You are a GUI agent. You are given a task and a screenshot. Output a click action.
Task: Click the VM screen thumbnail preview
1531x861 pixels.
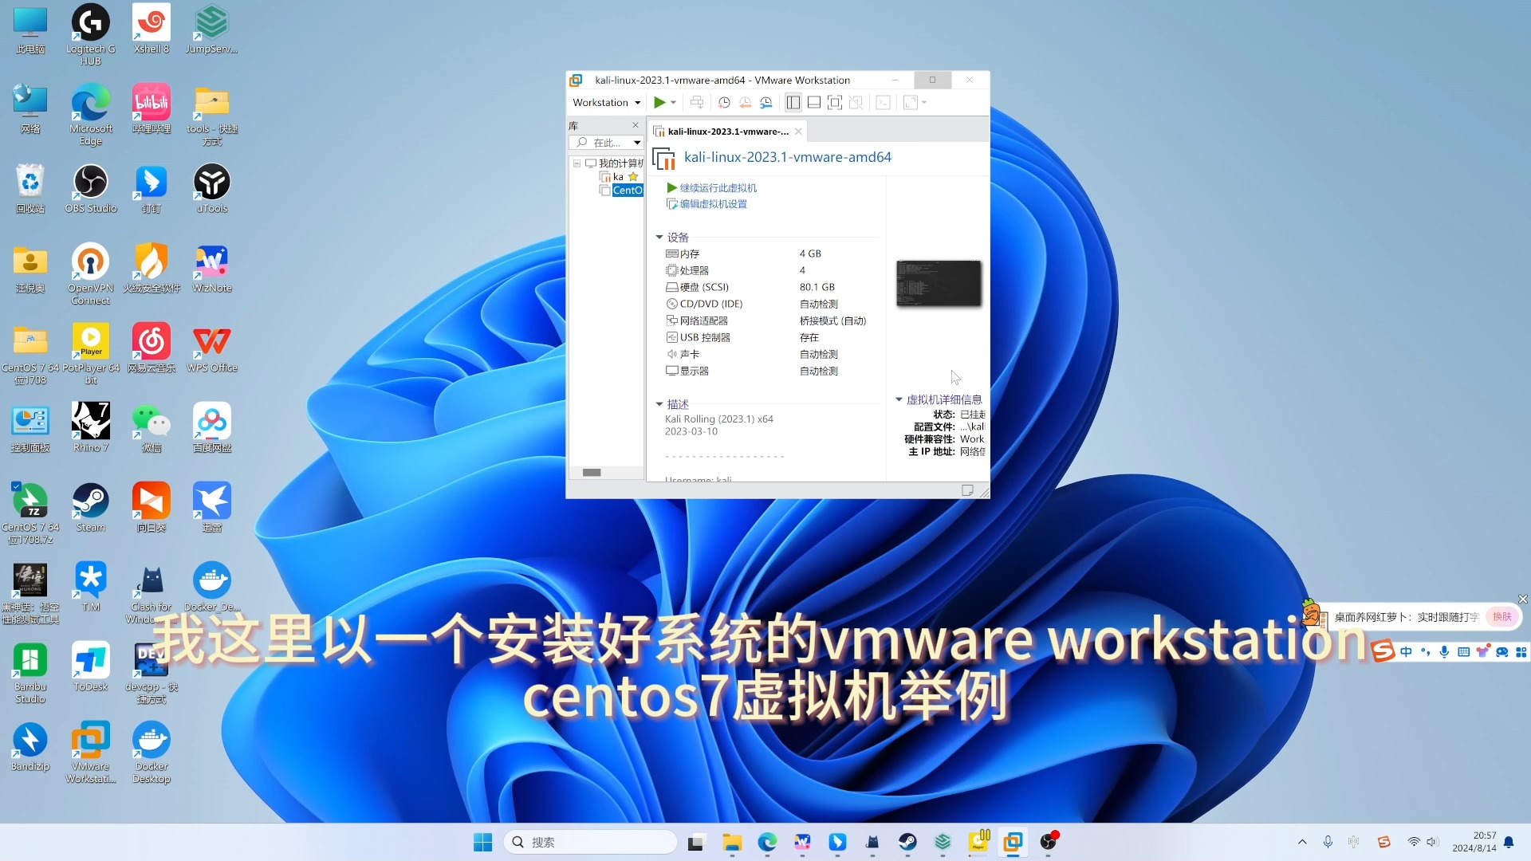click(939, 283)
